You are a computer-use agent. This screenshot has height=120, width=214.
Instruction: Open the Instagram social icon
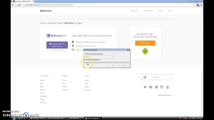[162, 87]
